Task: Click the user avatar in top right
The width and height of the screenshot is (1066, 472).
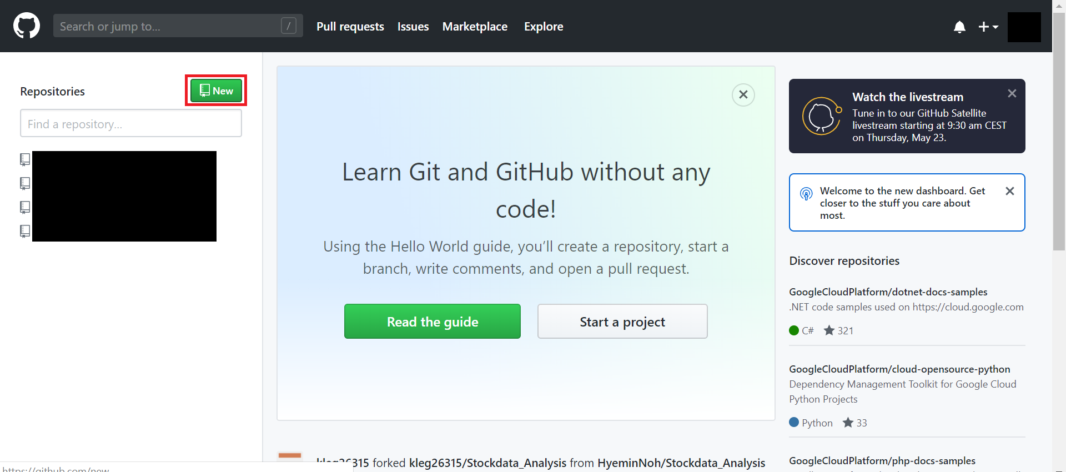Action: tap(1024, 27)
